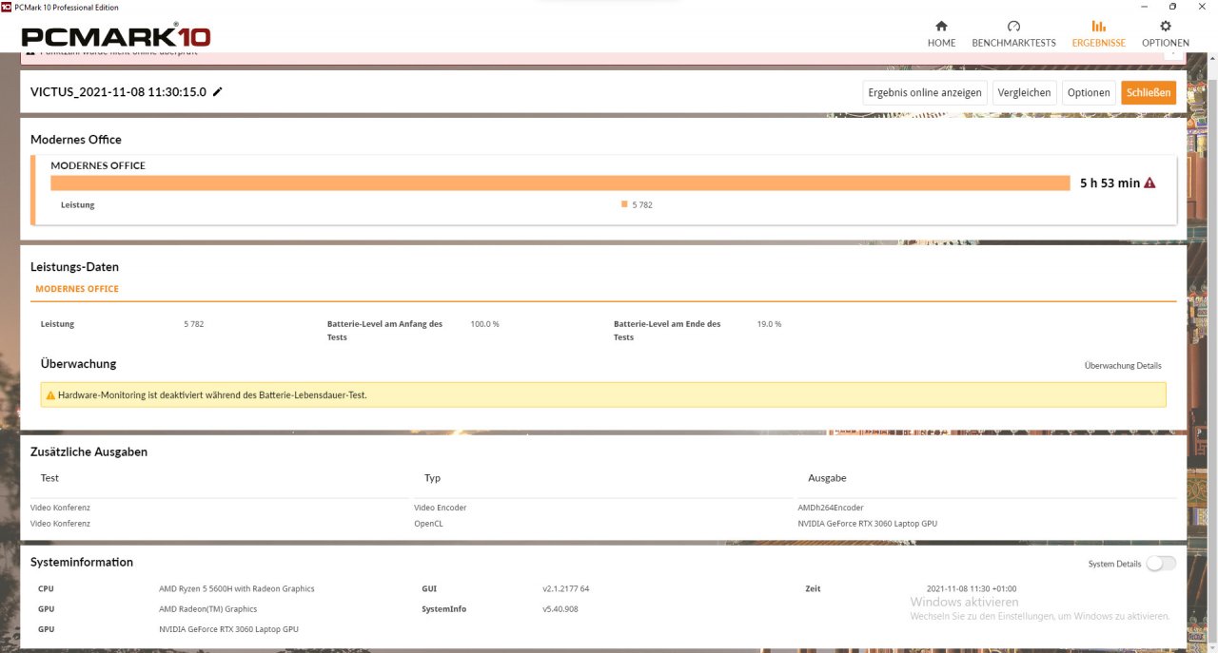Open the Überwachung Details link
This screenshot has height=653, width=1218.
click(x=1123, y=366)
